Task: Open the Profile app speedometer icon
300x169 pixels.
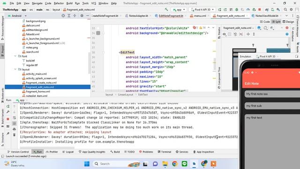Action: pos(248,9)
